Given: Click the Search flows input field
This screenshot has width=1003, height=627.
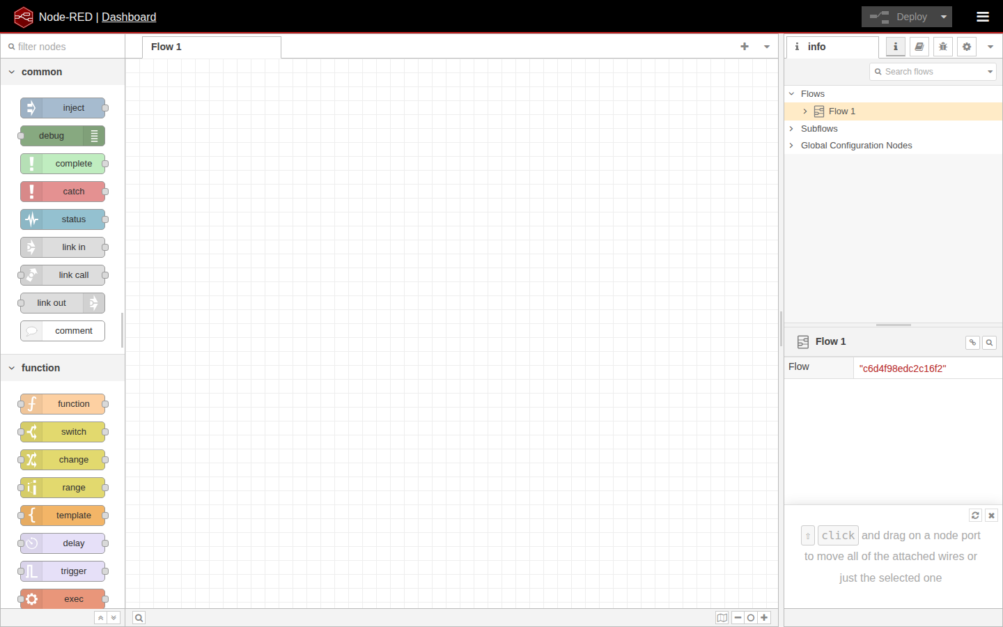Looking at the screenshot, I should click(x=933, y=71).
